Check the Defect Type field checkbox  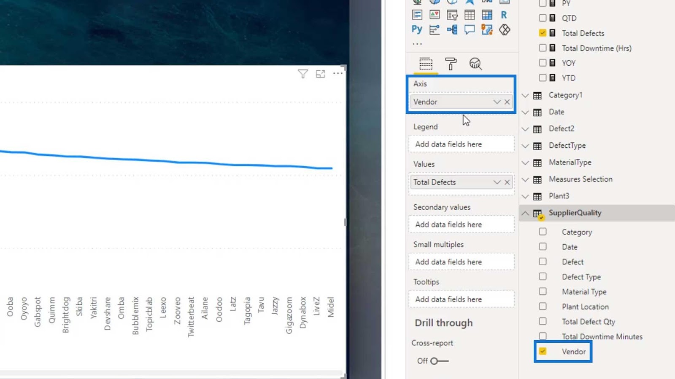543,276
